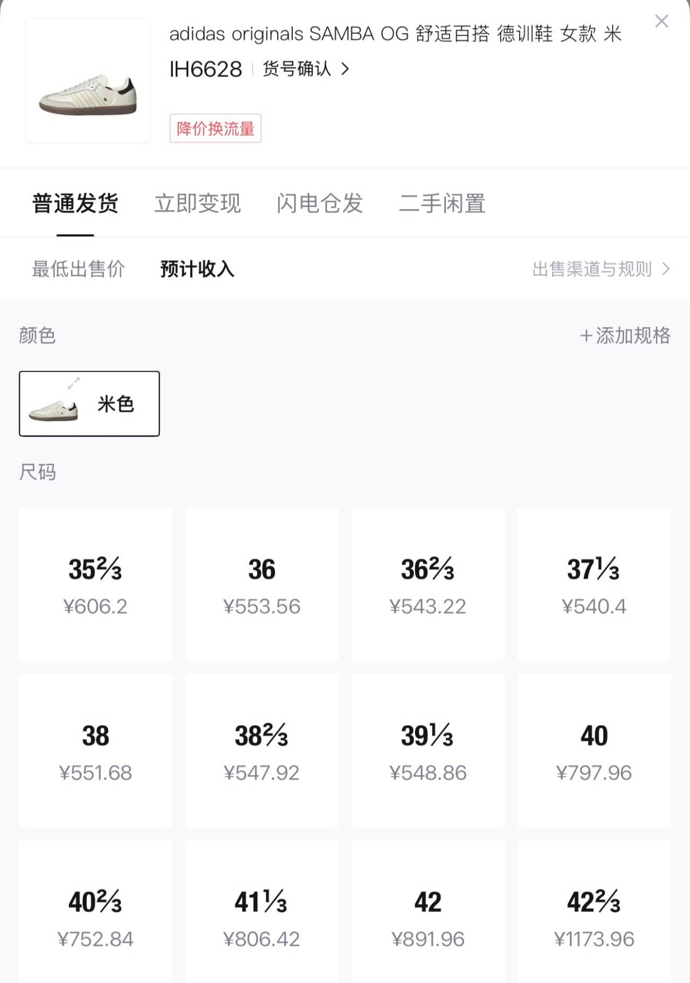Close the listing panel with X icon
690x983 pixels.
[x=661, y=22]
